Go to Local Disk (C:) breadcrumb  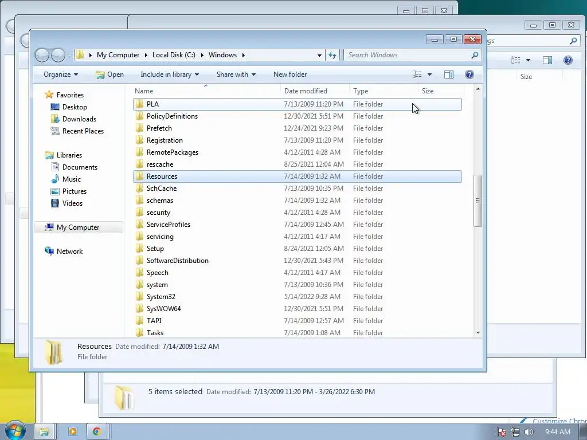click(x=174, y=55)
